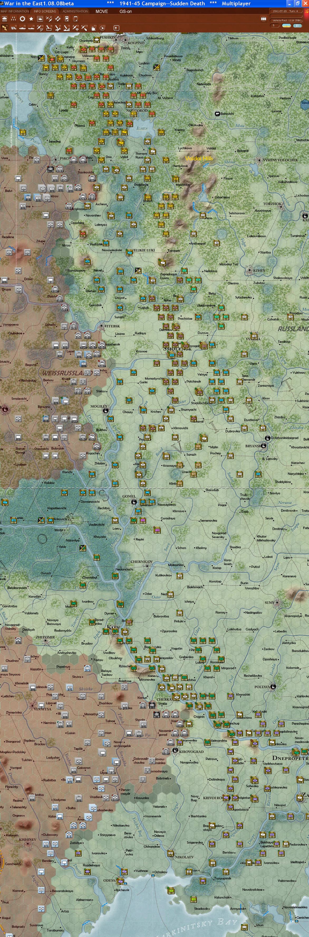Open the weather screen sun-cloud icon
Image resolution: width=309 pixels, height=937 pixels.
(40, 19)
